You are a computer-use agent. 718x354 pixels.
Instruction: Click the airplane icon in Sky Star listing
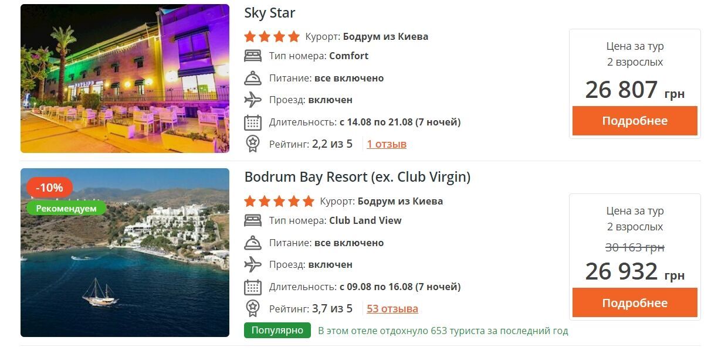tap(253, 100)
